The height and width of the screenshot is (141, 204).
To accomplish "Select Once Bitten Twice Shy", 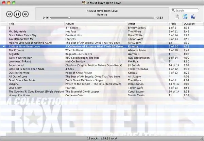I will [x=22, y=35].
